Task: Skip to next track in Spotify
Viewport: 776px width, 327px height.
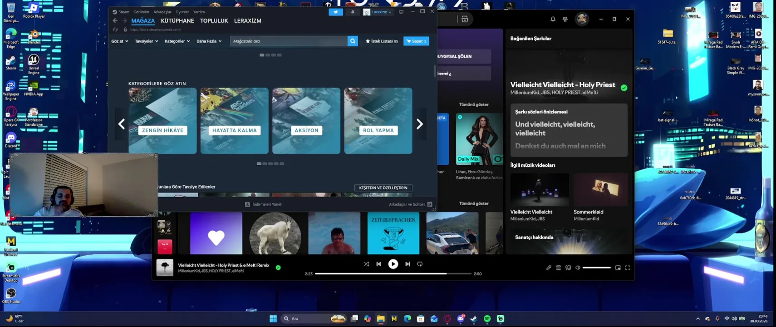Action: click(408, 264)
